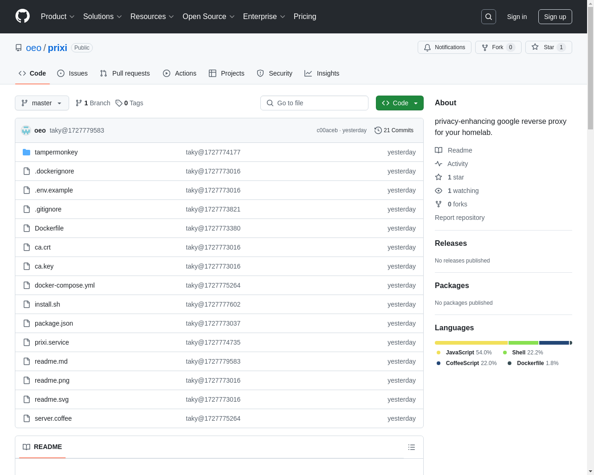594x475 pixels.
Task: Open the master branch selector
Action: tap(42, 103)
